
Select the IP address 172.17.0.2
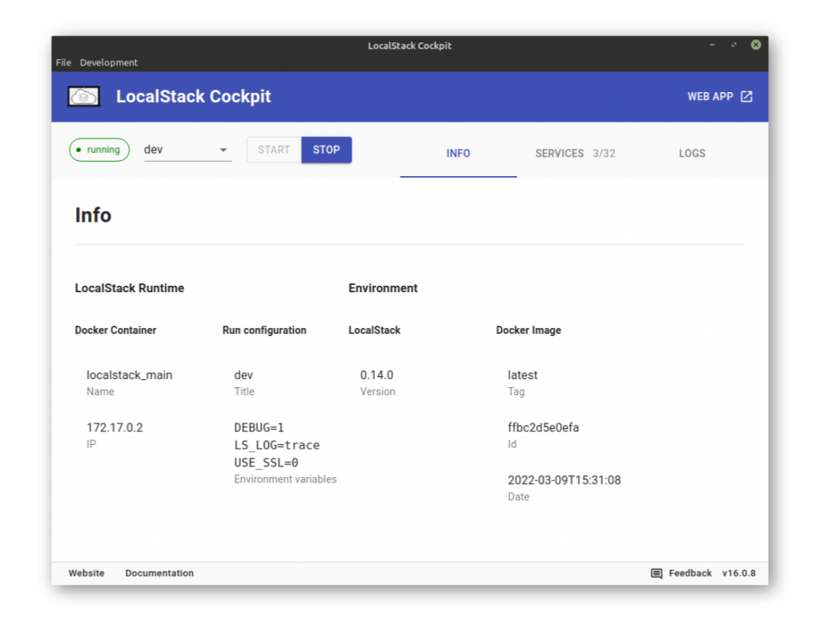coord(115,427)
